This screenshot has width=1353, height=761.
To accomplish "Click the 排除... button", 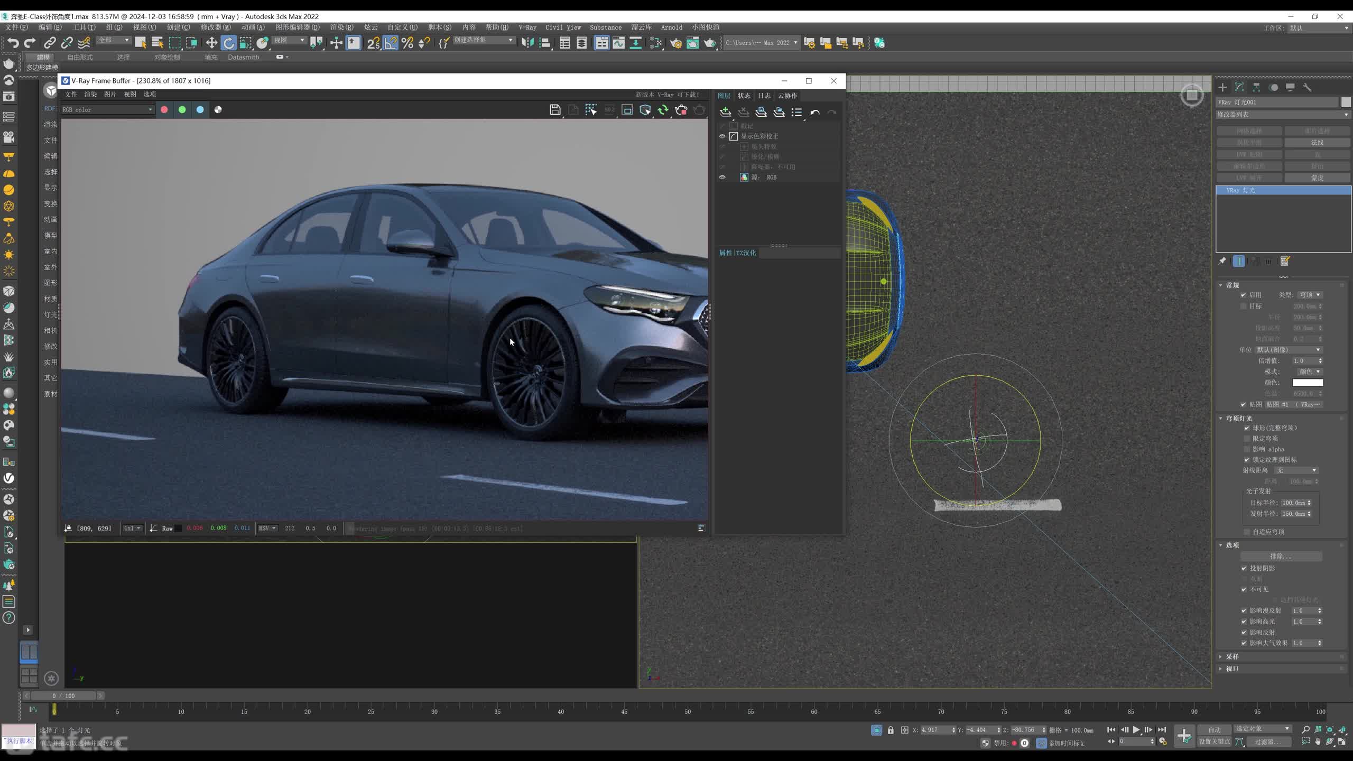I will point(1281,556).
